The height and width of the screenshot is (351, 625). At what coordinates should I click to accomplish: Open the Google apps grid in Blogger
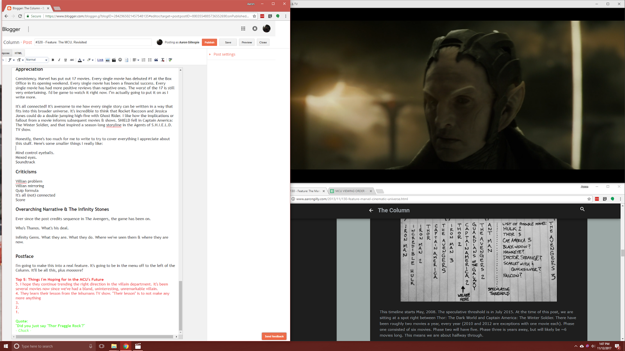coord(243,28)
